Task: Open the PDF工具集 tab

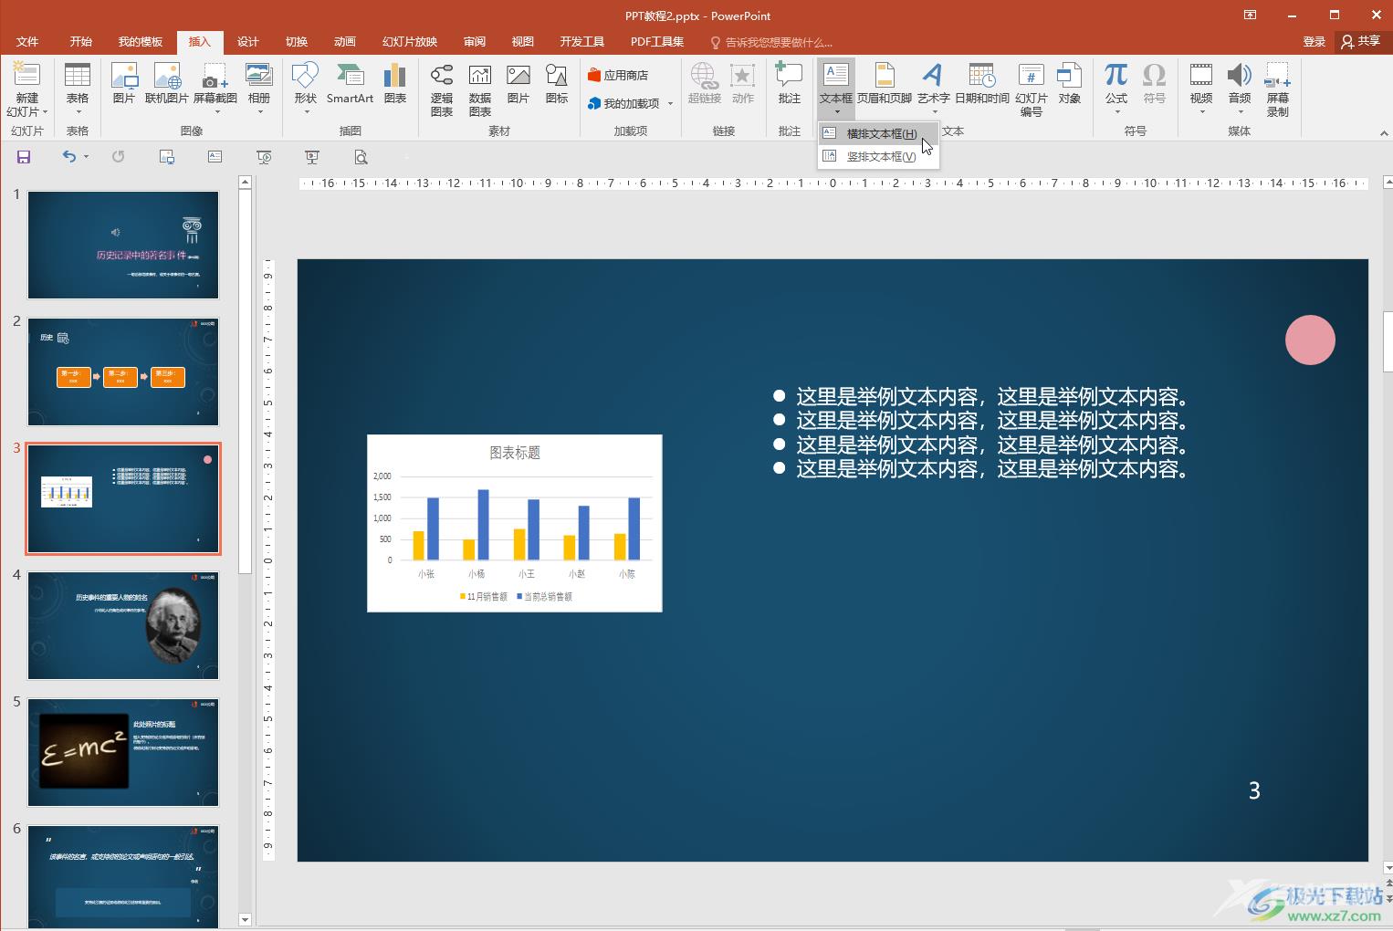Action: tap(657, 42)
